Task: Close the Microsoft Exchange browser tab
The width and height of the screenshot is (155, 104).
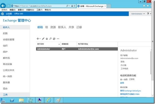Action: pyautogui.click(x=105, y=6)
